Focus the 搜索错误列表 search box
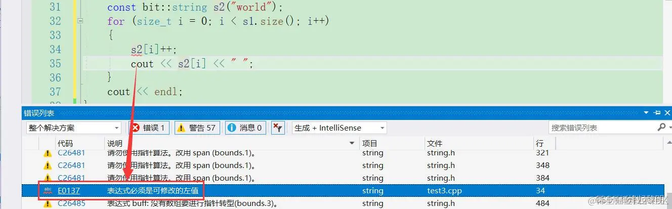Screen dimensions: 672x209 coord(602,128)
